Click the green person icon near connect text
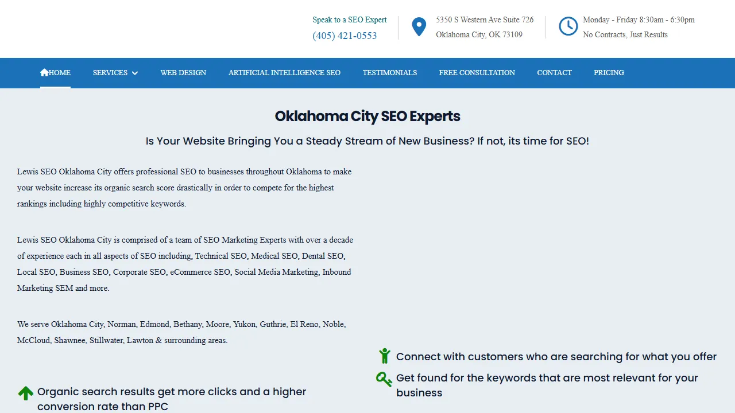Image resolution: width=735 pixels, height=413 pixels. 384,356
